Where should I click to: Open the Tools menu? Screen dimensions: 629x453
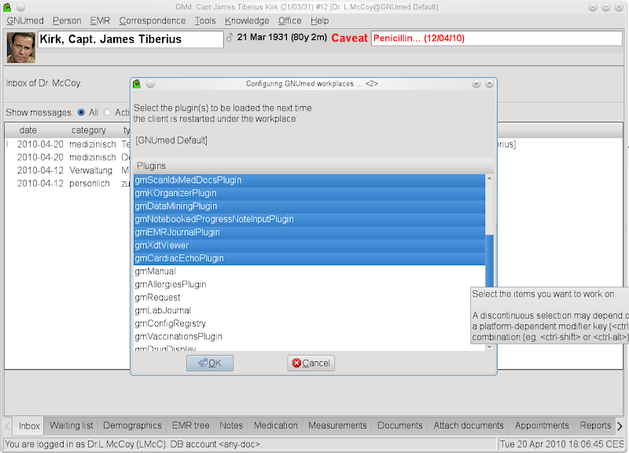[x=205, y=21]
